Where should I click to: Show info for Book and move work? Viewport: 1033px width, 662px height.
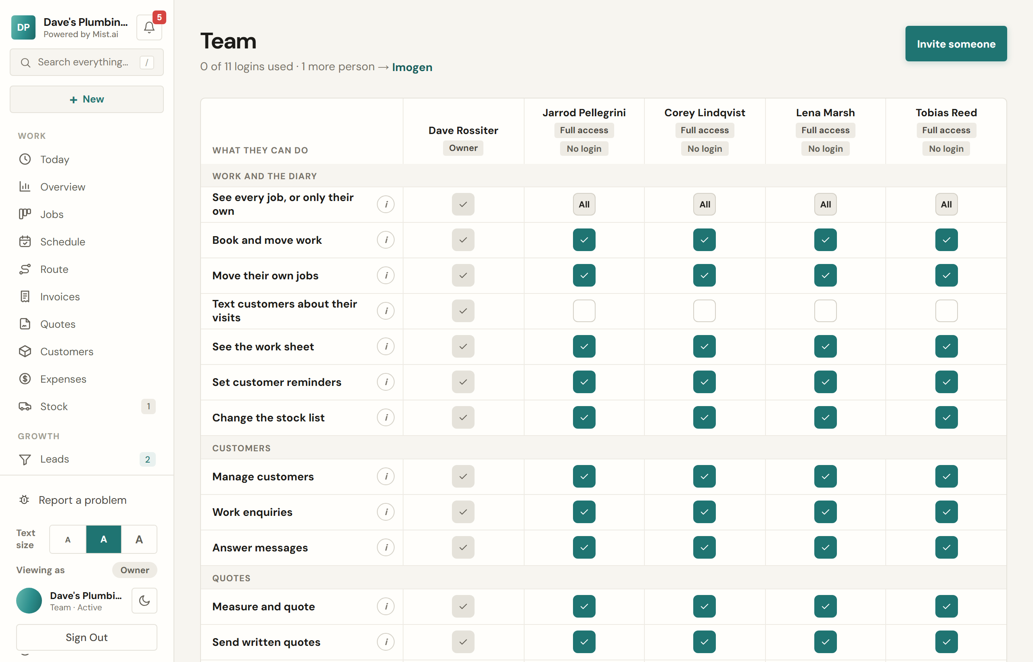coord(386,240)
